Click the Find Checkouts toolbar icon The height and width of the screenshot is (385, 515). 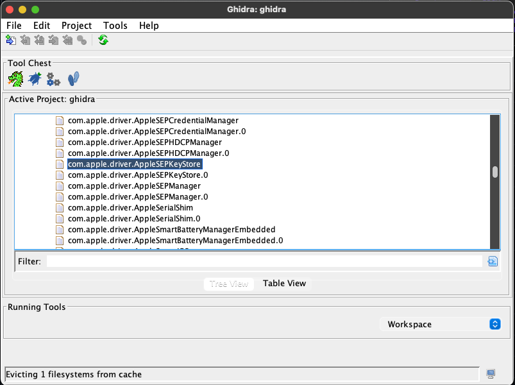pos(82,40)
